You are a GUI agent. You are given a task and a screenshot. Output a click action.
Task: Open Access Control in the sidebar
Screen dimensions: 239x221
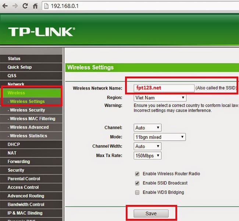[31, 187]
